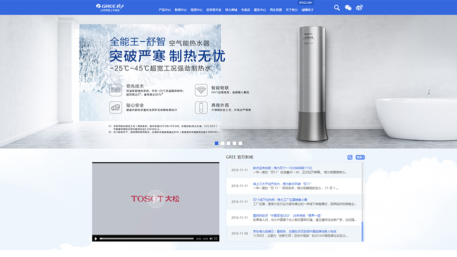Play the video with bottom-left play icon
Screen dimensions: 457x257
click(x=96, y=238)
